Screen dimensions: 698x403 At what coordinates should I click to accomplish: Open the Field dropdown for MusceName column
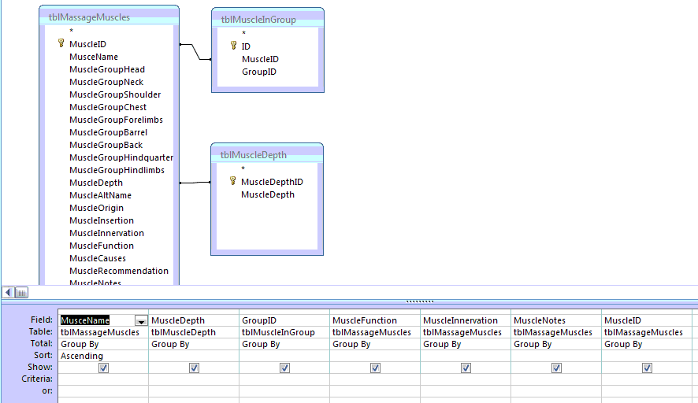[x=141, y=320]
